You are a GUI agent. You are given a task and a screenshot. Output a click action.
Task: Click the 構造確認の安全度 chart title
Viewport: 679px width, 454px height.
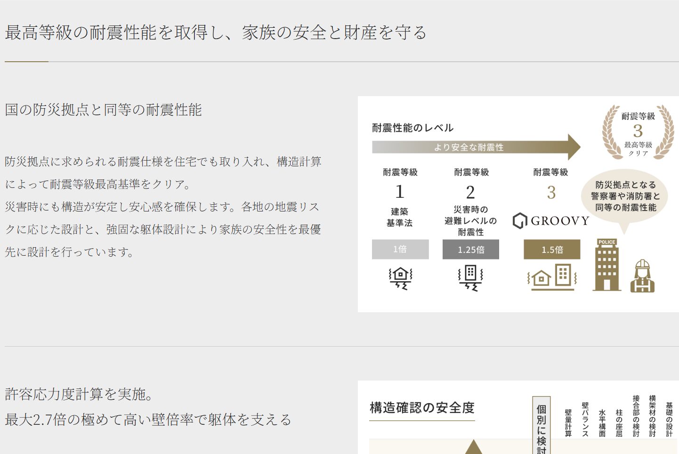click(x=422, y=408)
